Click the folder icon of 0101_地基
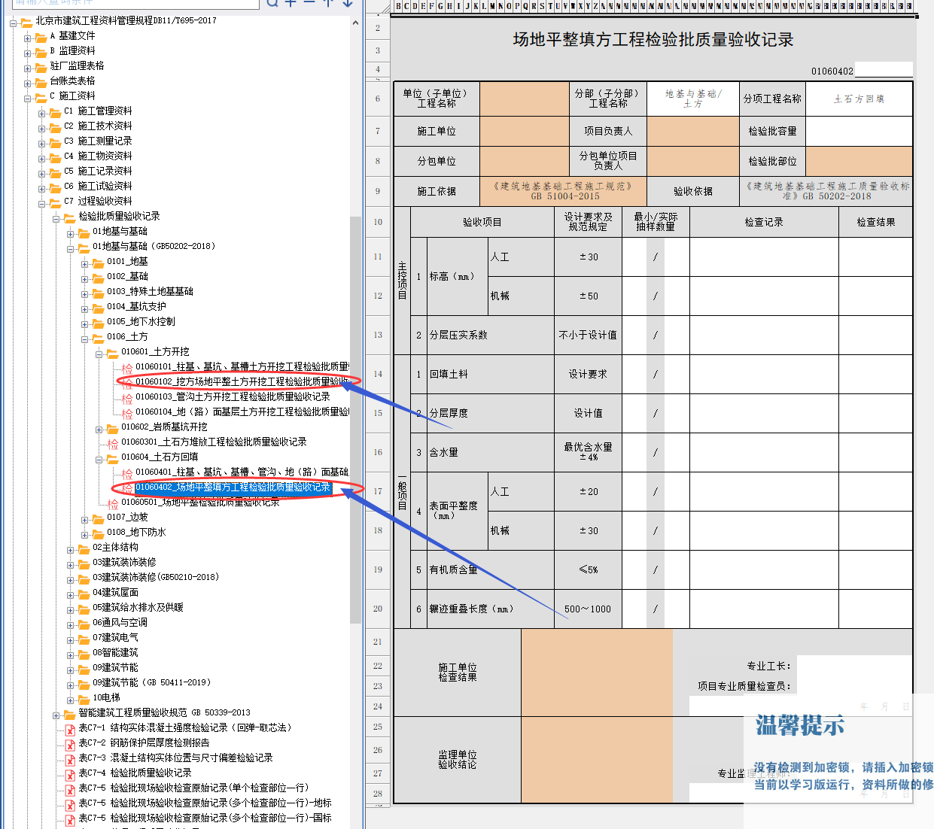 pyautogui.click(x=98, y=263)
